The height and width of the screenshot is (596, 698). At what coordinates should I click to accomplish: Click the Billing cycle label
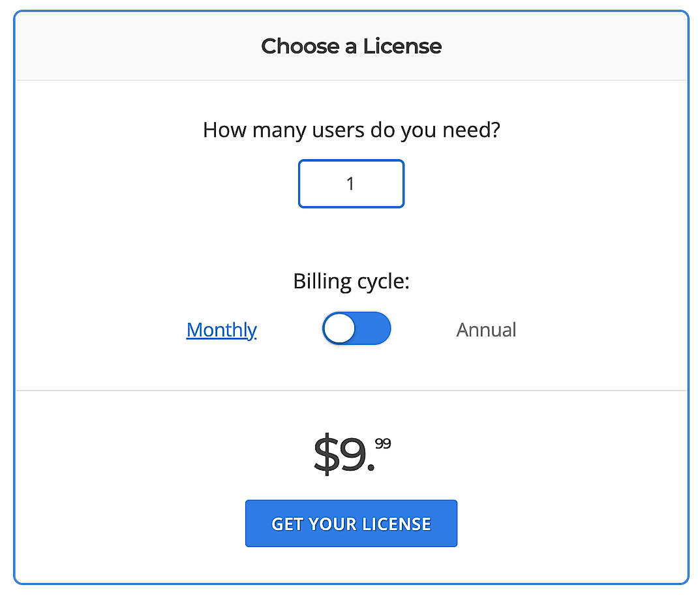click(351, 280)
